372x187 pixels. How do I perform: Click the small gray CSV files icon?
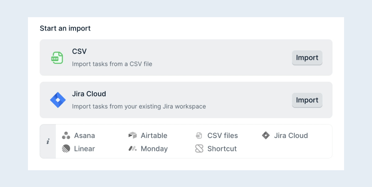coord(199,135)
